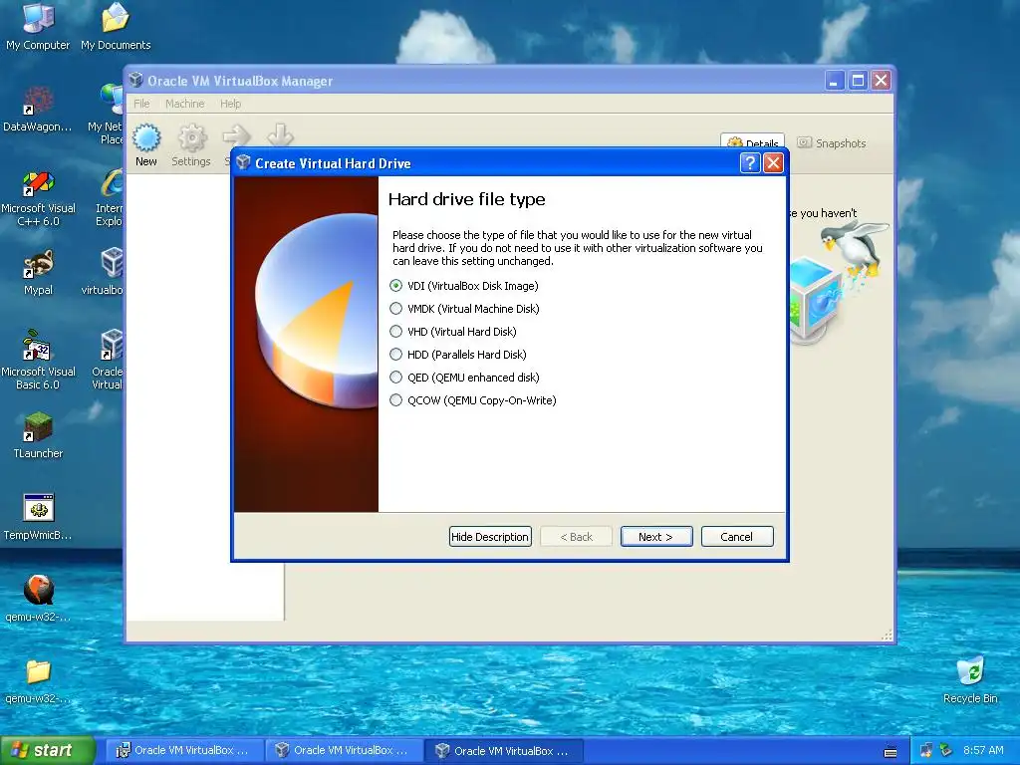Image resolution: width=1020 pixels, height=765 pixels.
Task: Switch to the Details tab
Action: (753, 143)
